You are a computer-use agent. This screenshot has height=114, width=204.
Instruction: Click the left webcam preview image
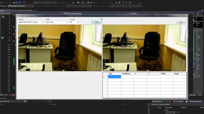[60, 48]
